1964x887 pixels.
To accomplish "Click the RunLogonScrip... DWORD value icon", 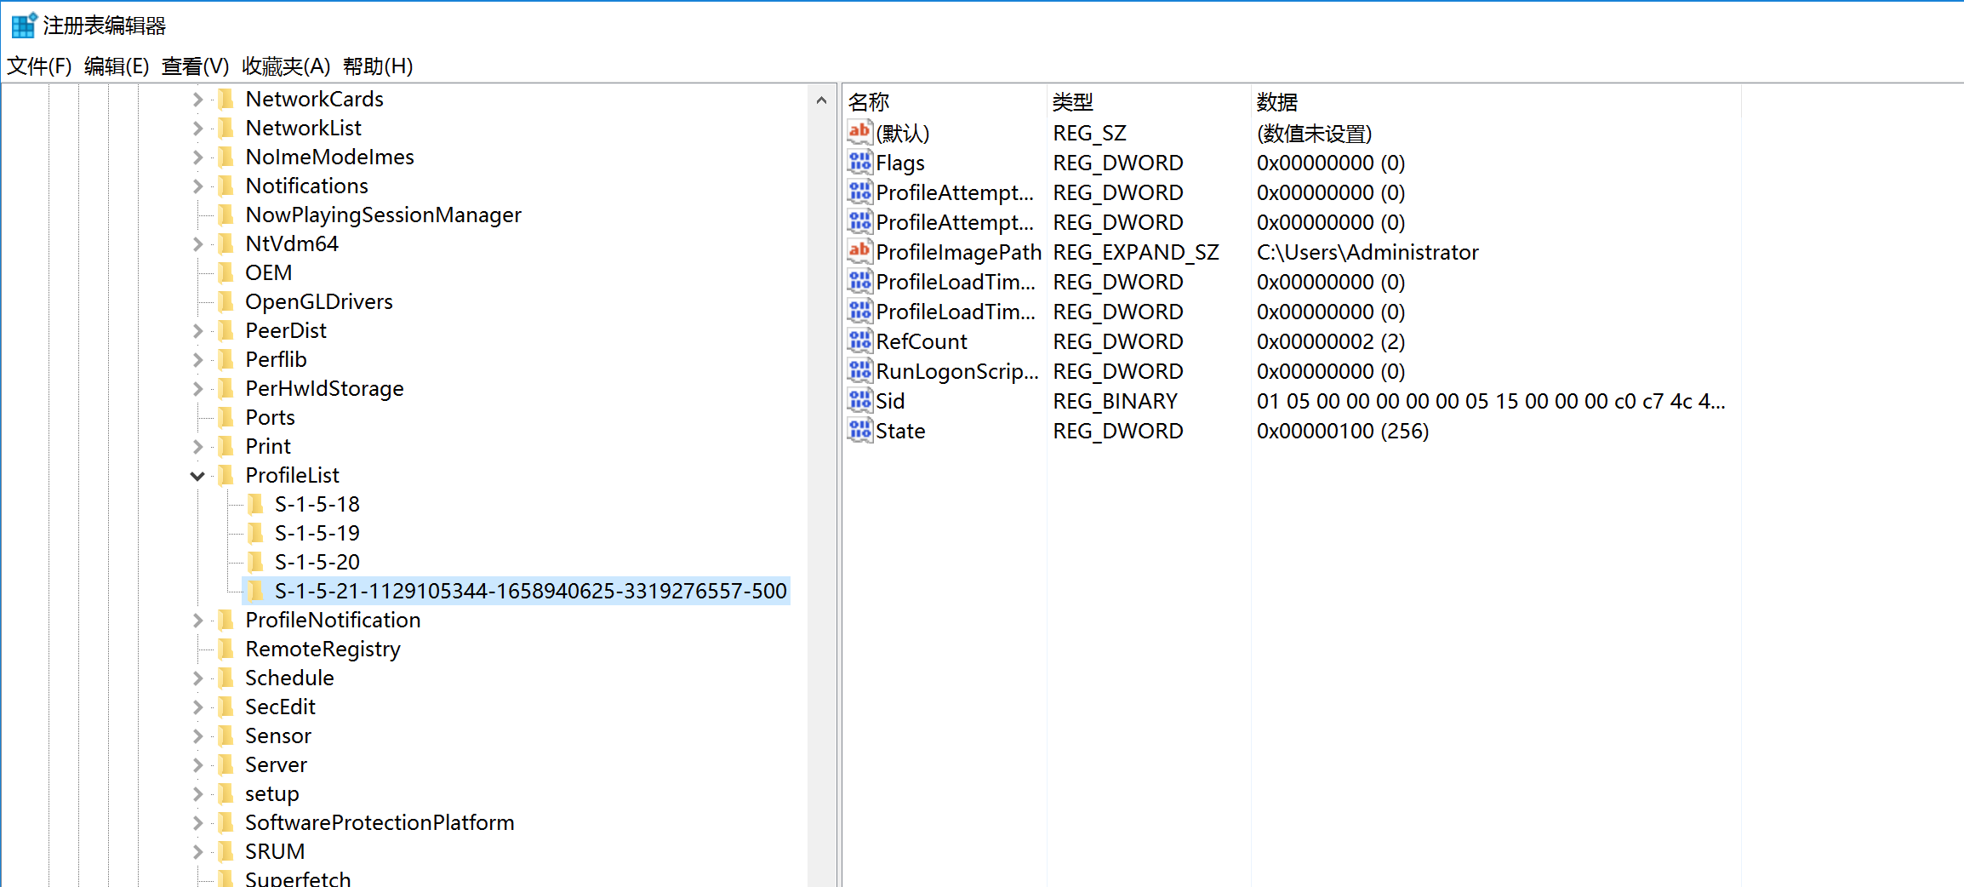I will (859, 370).
